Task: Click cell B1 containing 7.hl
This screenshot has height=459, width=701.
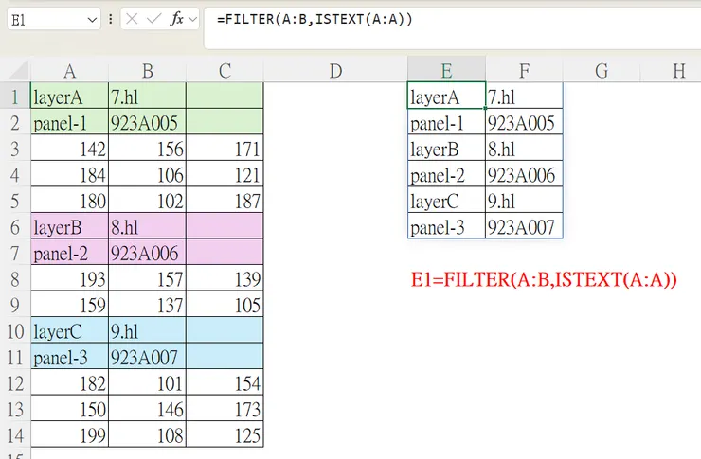Action: click(x=147, y=97)
